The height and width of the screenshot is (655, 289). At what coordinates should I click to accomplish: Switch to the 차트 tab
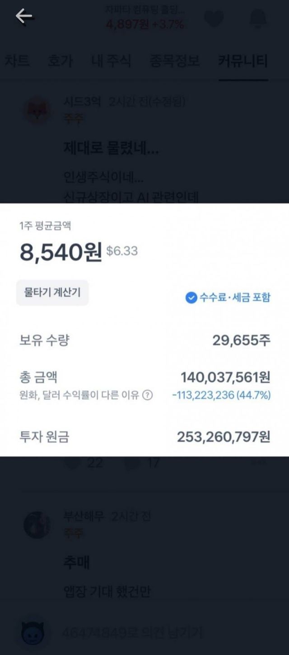pyautogui.click(x=17, y=61)
